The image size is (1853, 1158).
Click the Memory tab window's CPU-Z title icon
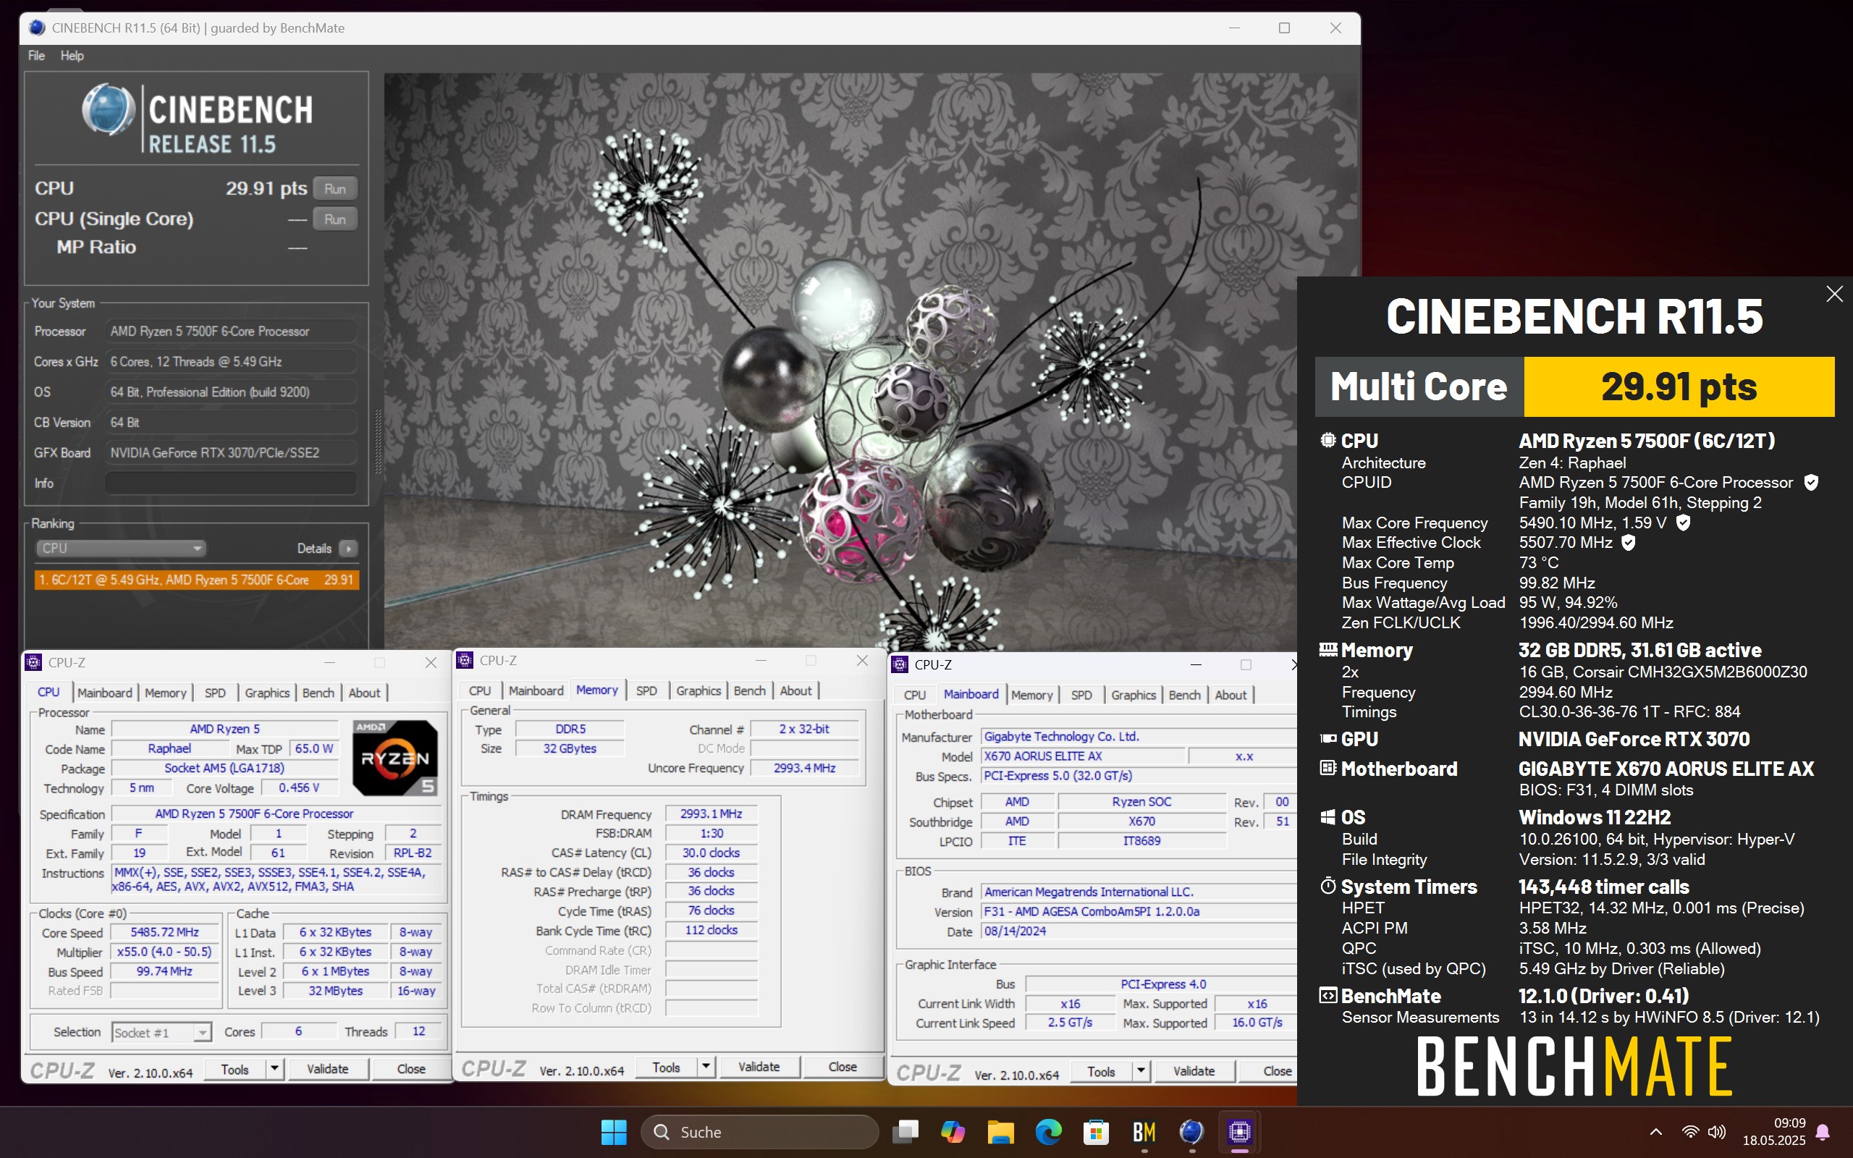tap(465, 660)
